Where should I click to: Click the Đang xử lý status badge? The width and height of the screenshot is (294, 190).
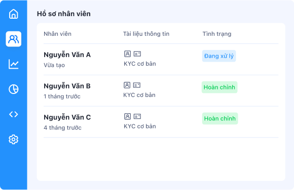click(219, 56)
